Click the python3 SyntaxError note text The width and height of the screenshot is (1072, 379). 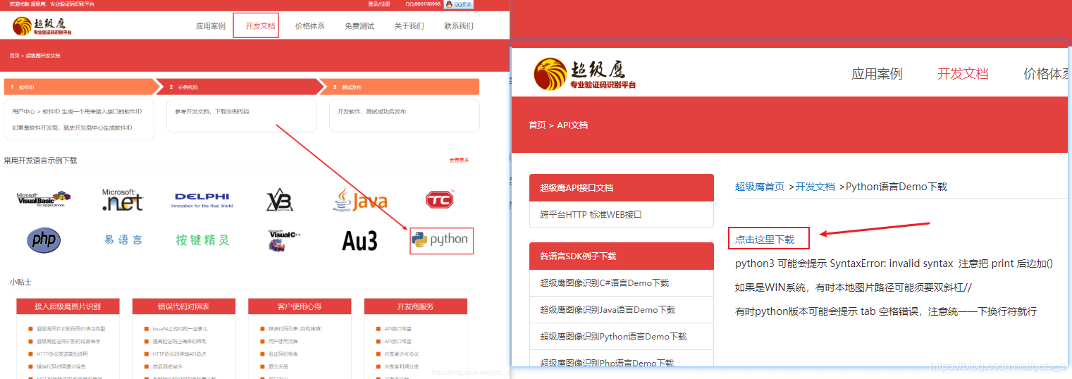pyautogui.click(x=894, y=263)
